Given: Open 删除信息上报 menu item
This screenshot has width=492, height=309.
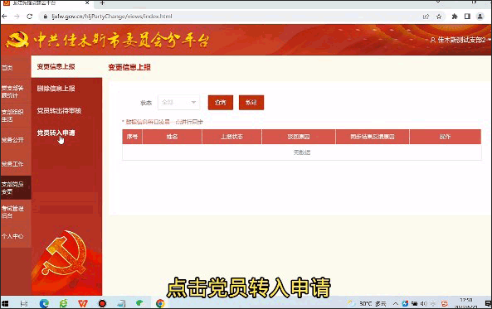Looking at the screenshot, I should [56, 89].
